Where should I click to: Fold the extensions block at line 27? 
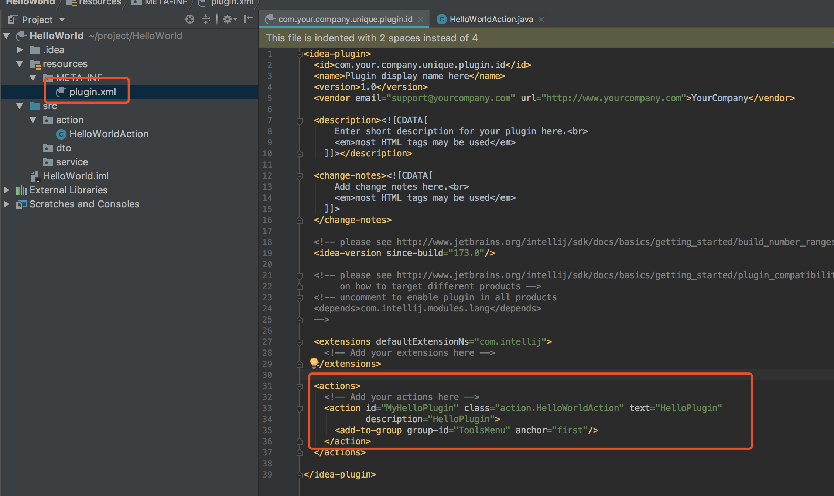pos(300,342)
